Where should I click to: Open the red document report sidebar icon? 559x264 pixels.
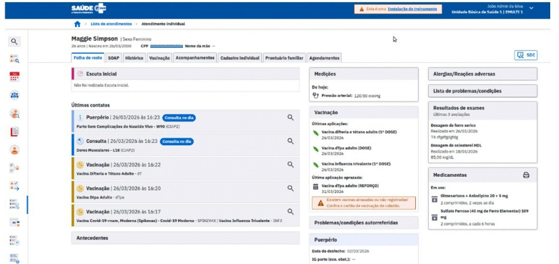pos(14,132)
